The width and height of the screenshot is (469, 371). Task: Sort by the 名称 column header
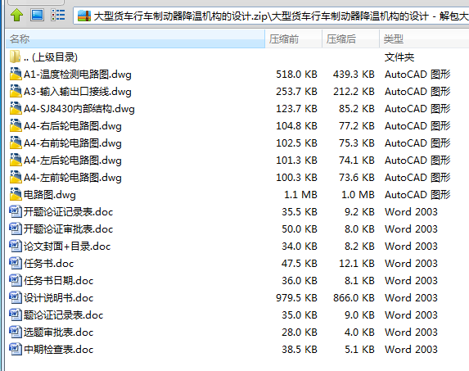point(135,38)
